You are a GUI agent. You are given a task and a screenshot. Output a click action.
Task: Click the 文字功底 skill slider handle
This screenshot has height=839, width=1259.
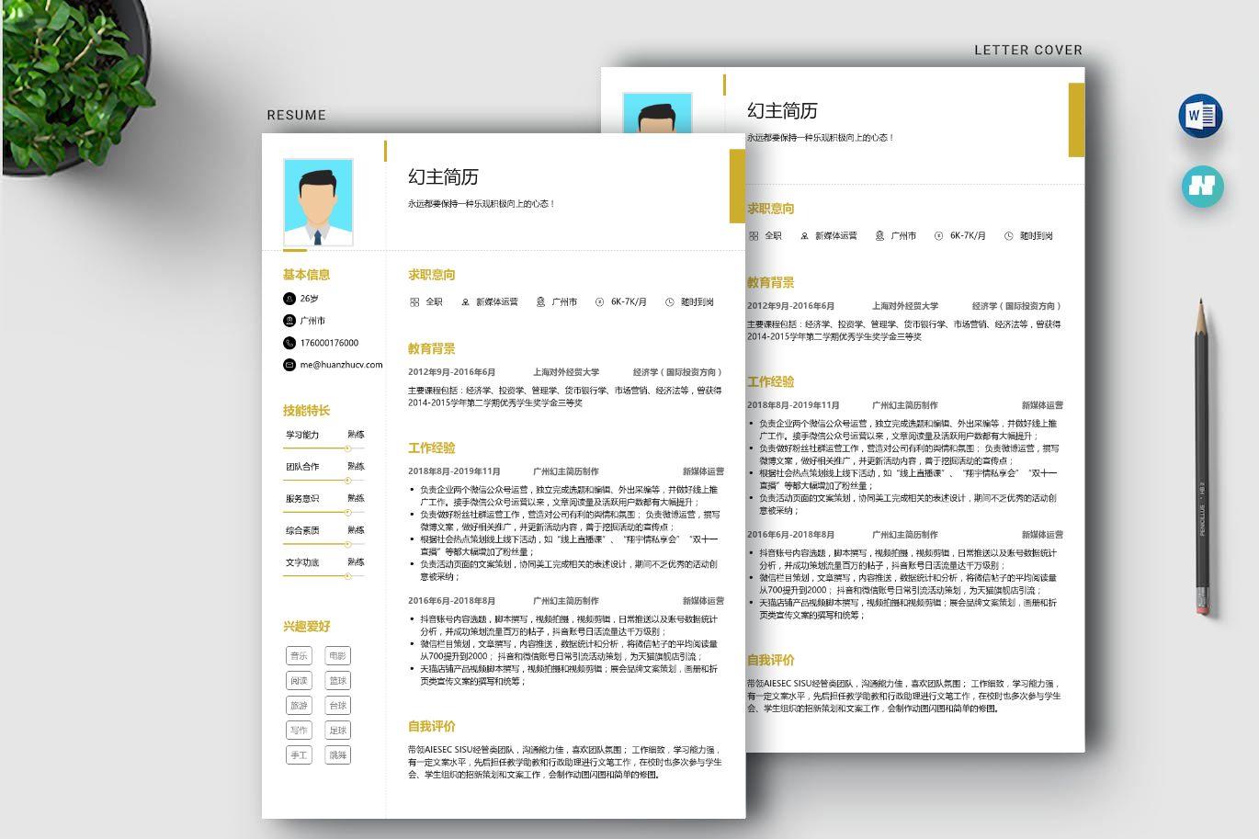pos(347,576)
